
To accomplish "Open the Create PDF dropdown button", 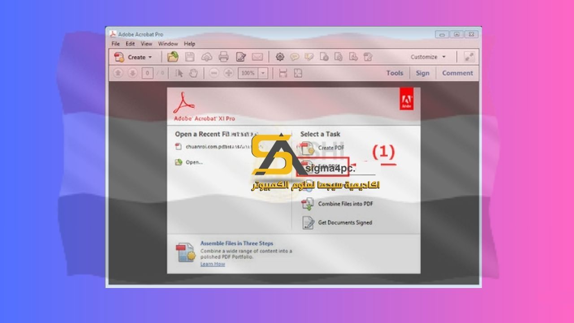I will pos(133,57).
